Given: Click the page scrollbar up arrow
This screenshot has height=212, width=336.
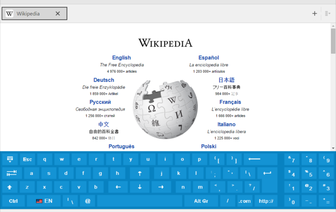Looking at the screenshot, I should [x=333, y=26].
